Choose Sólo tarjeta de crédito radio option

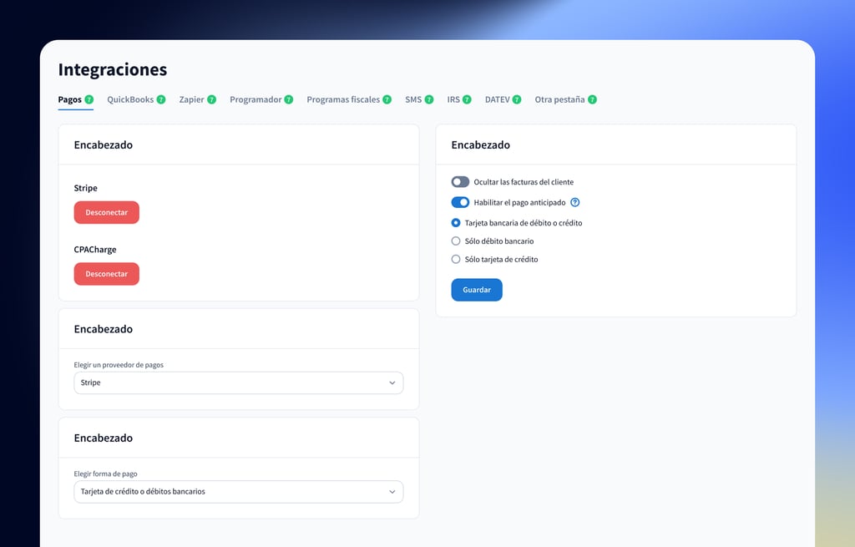[456, 260]
